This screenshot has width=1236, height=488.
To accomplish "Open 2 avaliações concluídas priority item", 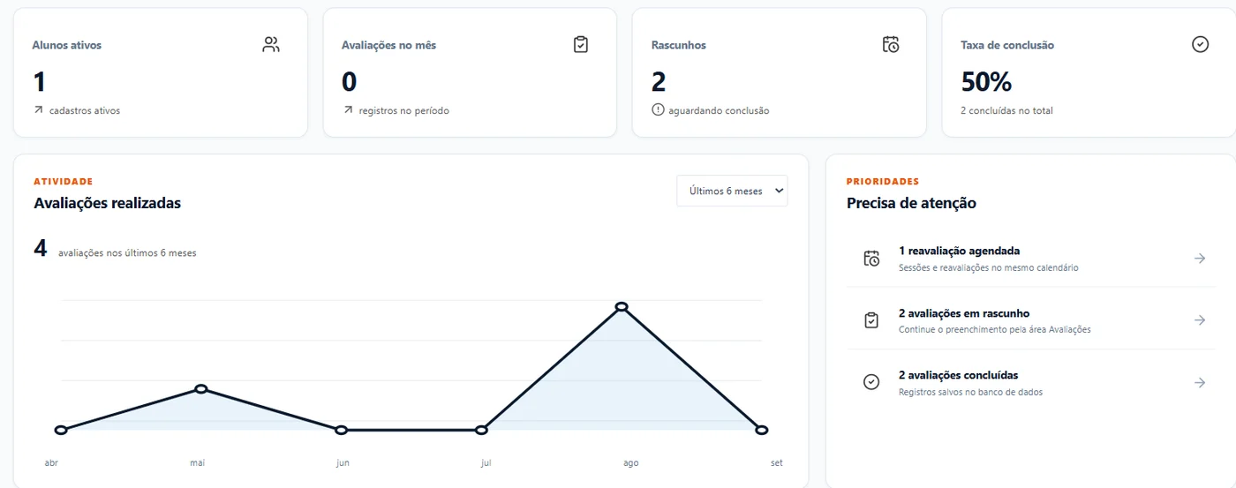I will click(x=1030, y=382).
